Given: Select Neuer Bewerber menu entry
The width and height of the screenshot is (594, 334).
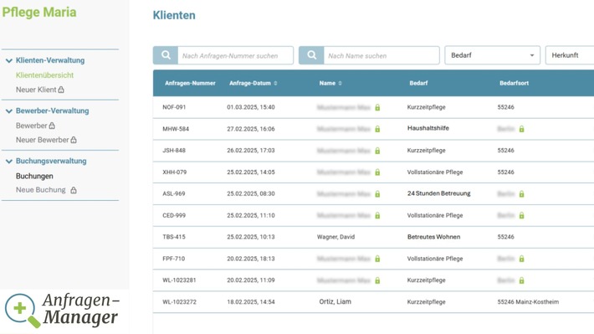Looking at the screenshot, I should pos(42,140).
